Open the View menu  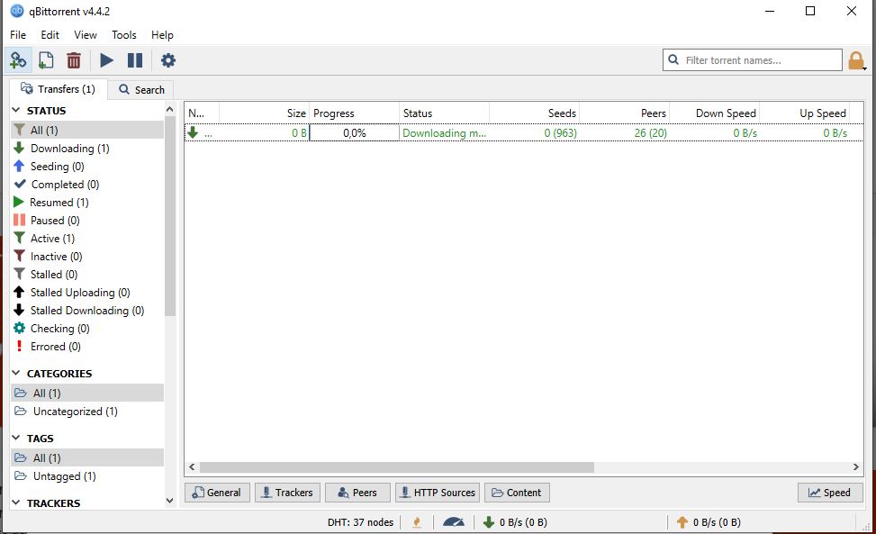coord(86,34)
